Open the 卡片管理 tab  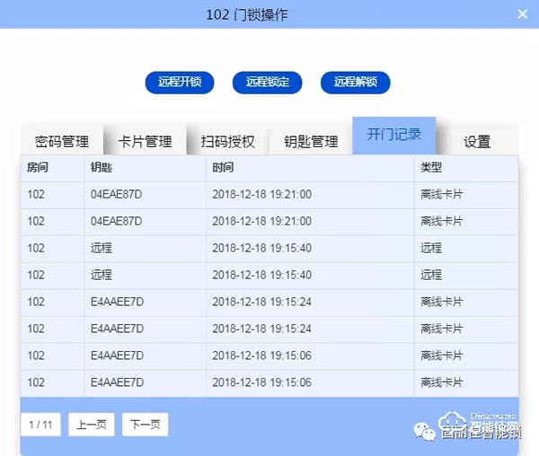coord(145,141)
